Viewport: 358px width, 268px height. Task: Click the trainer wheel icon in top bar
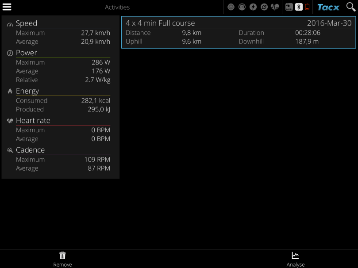click(231, 7)
